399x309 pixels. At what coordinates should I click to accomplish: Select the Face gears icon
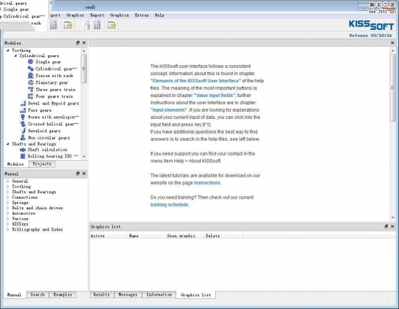click(23, 110)
